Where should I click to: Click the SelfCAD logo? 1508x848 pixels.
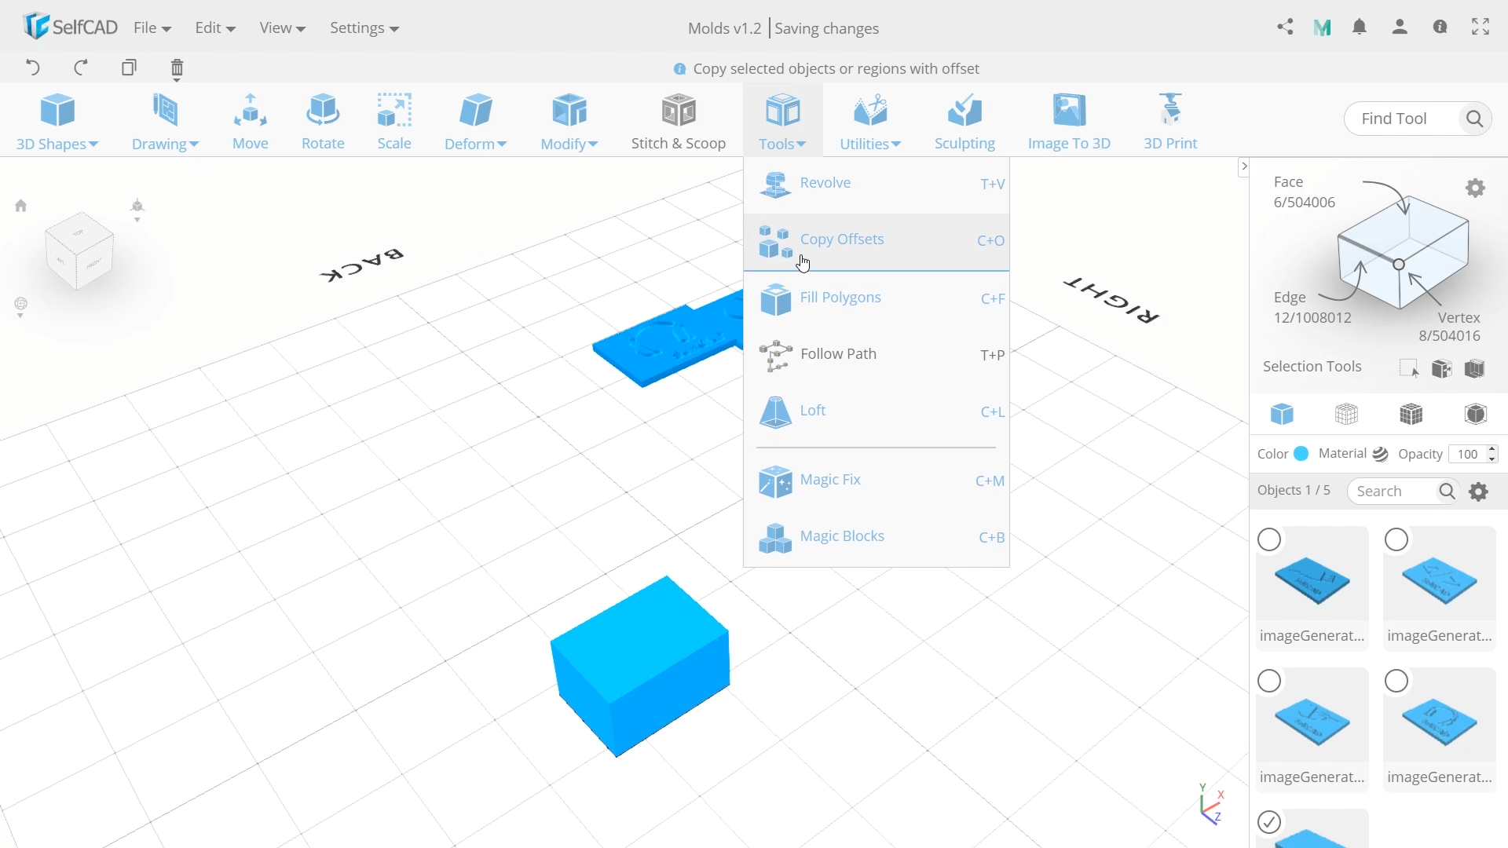pos(70,27)
